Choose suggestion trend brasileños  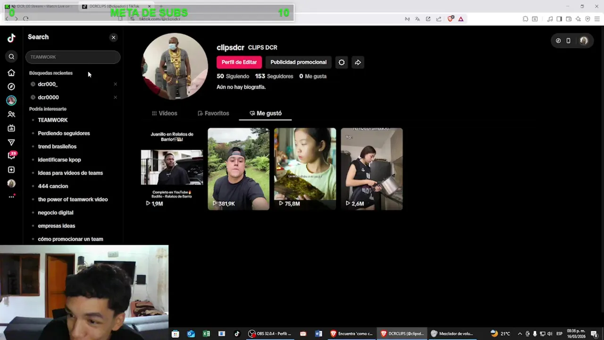point(57,146)
